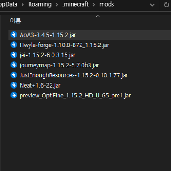Image resolution: width=171 pixels, height=171 pixels.
Task: Go to the Roaming folder breadcrumb
Action: pyautogui.click(x=40, y=4)
